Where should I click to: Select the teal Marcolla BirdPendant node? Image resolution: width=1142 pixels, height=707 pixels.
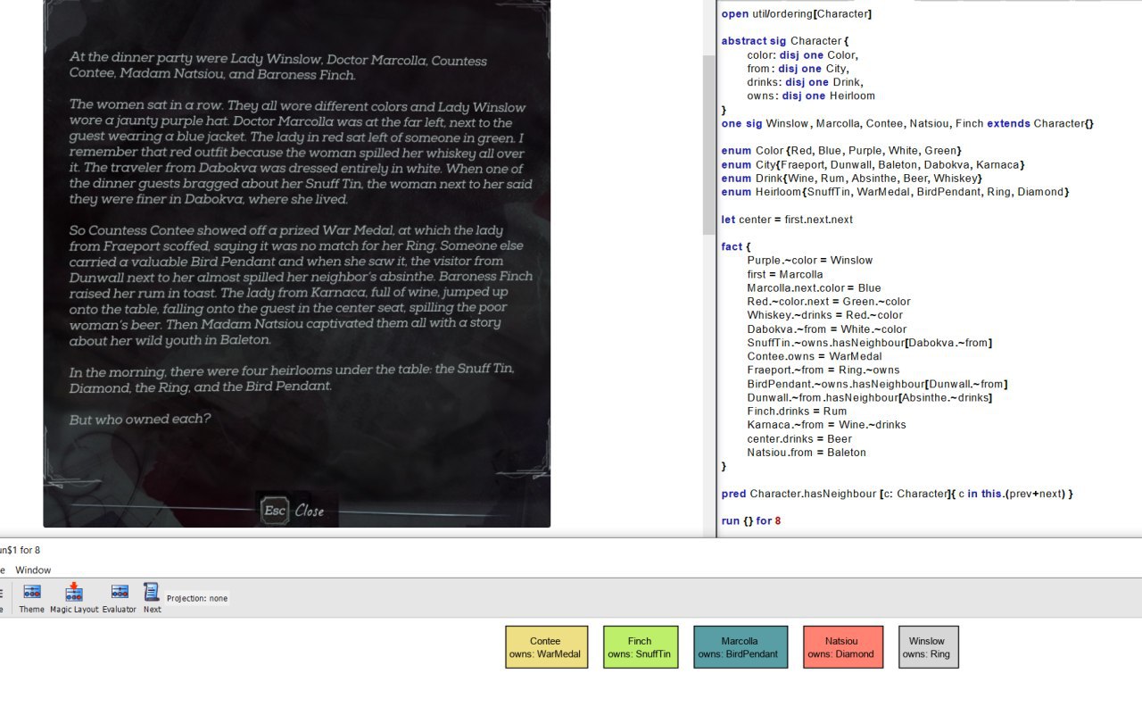coord(740,647)
